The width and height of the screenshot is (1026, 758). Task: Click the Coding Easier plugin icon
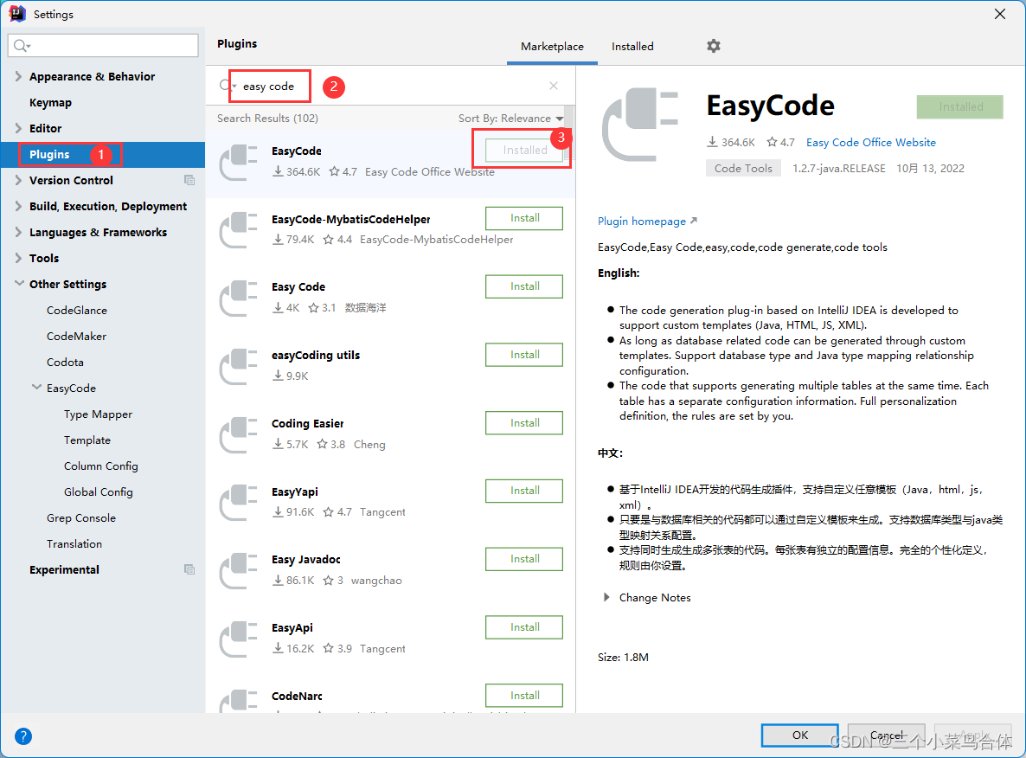click(238, 434)
